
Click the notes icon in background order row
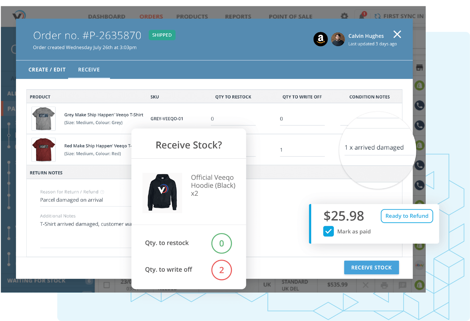point(402,285)
